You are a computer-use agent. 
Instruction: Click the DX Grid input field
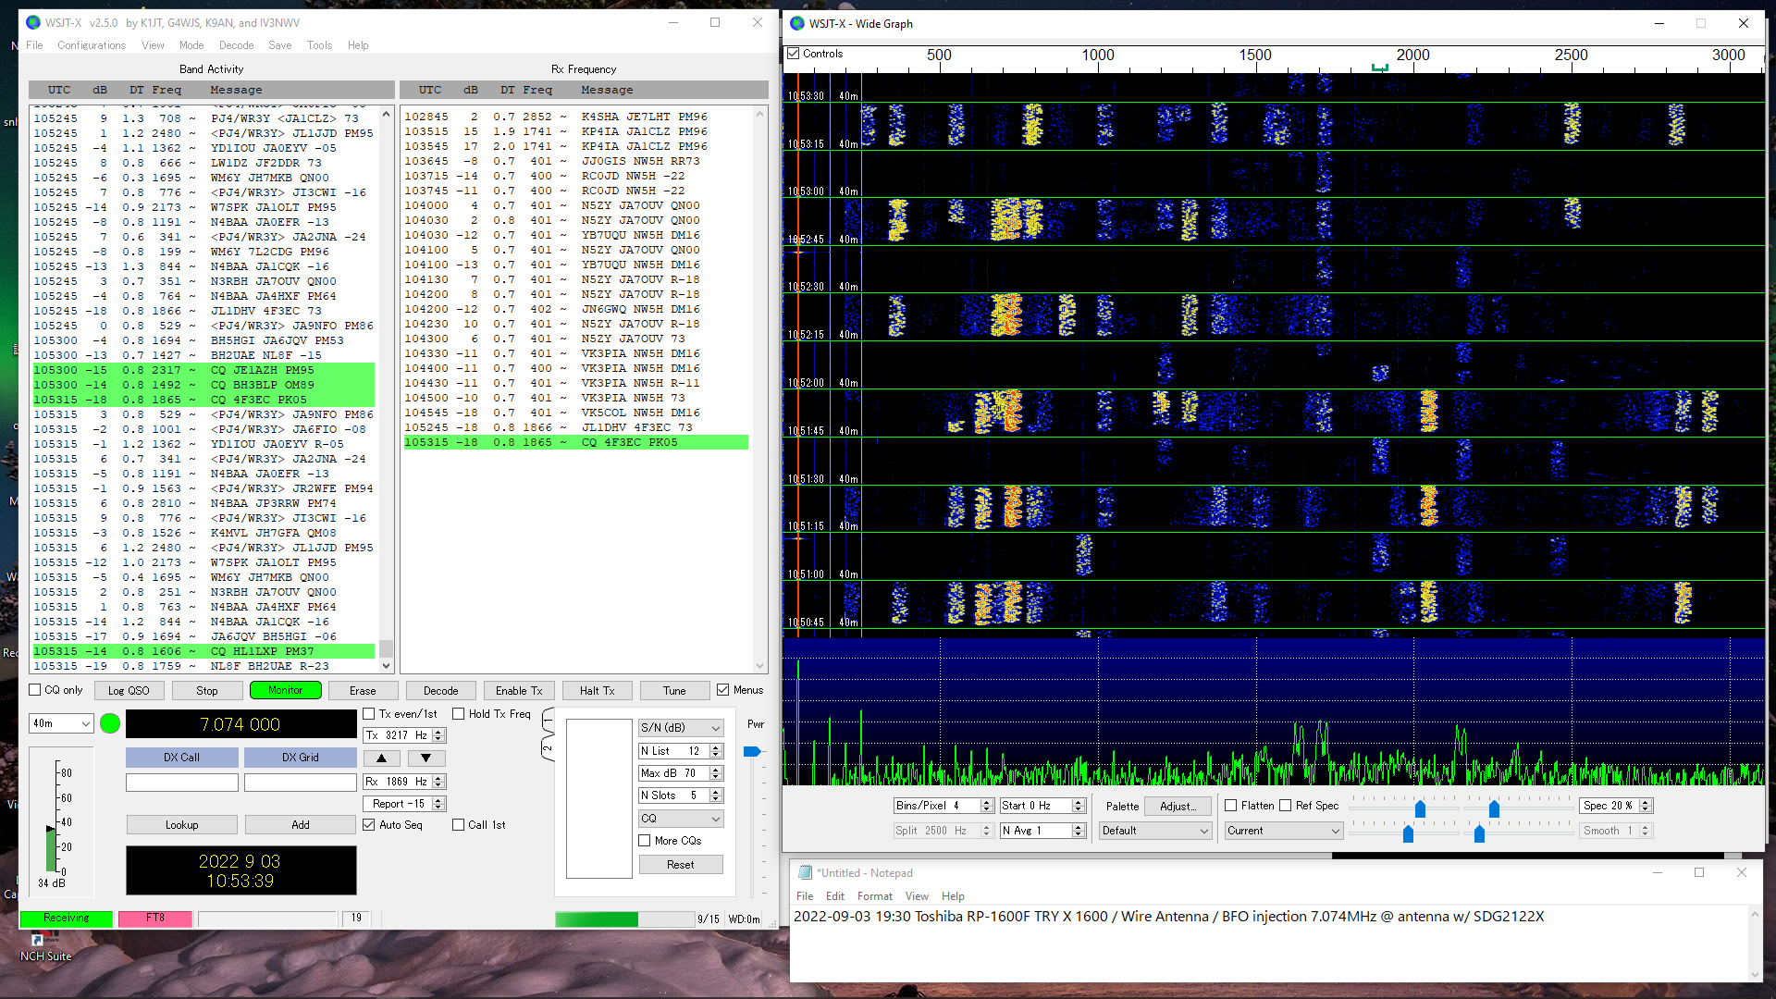[301, 783]
